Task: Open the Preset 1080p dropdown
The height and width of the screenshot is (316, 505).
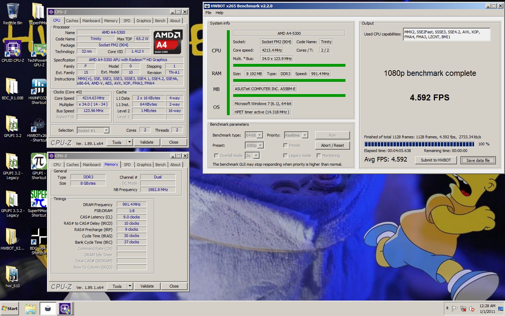Action: [x=261, y=145]
